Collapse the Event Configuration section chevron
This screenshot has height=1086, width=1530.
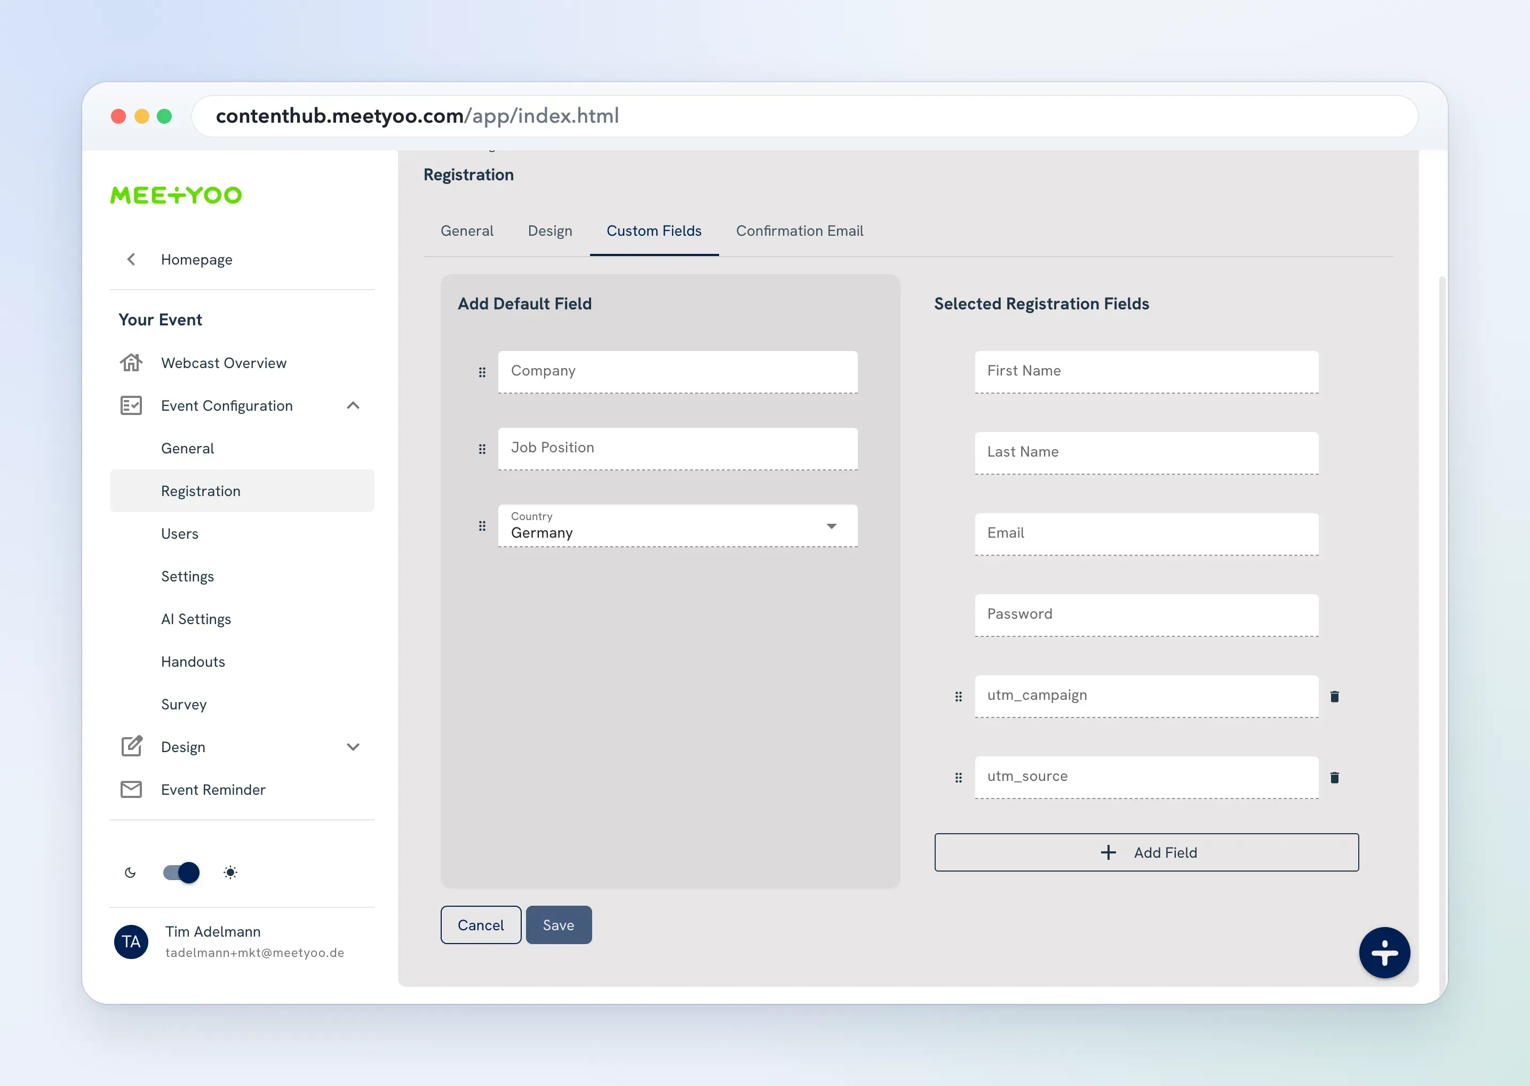point(353,405)
